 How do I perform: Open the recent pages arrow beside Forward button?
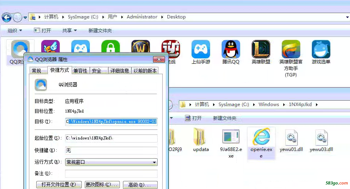coord(25,17)
